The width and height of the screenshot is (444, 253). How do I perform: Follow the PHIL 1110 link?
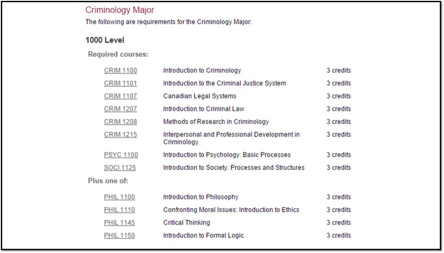click(119, 210)
